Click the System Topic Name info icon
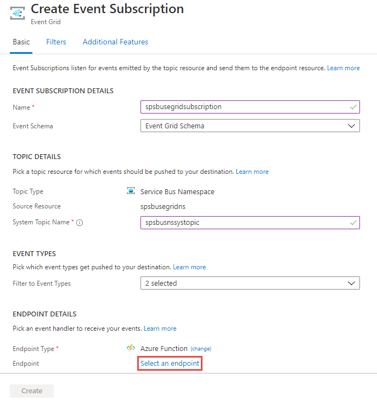Image resolution: width=377 pixels, height=402 pixels. click(80, 223)
